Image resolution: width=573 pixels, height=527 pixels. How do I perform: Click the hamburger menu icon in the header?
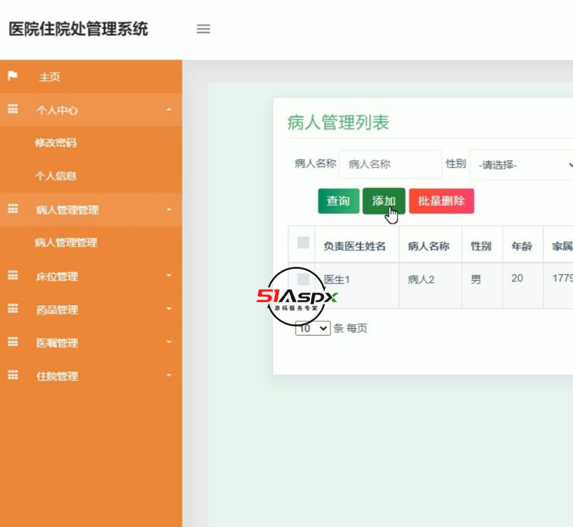coord(204,29)
